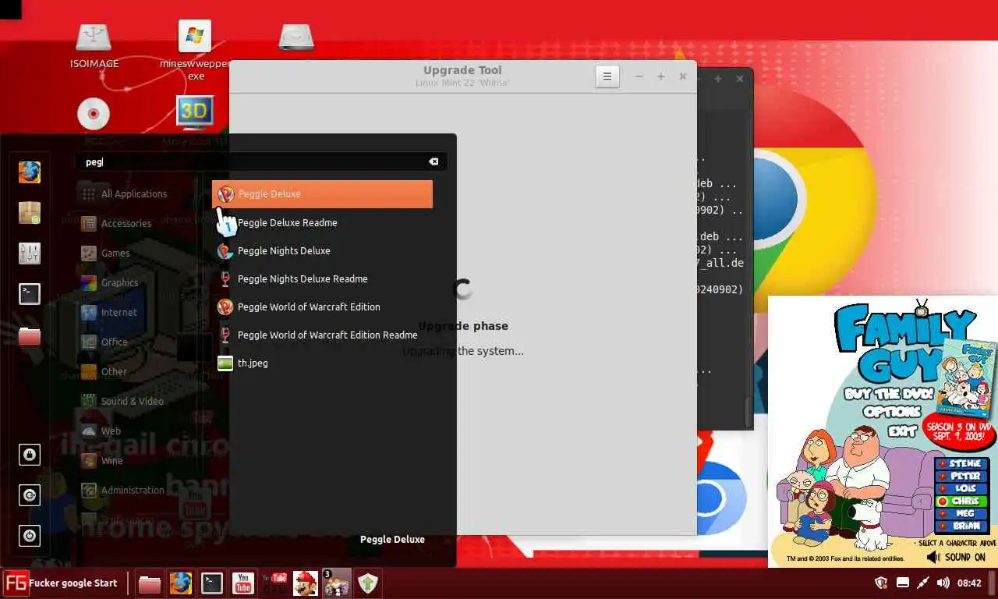The height and width of the screenshot is (599, 998).
Task: Open the CD disc desktop icon
Action: 94,115
